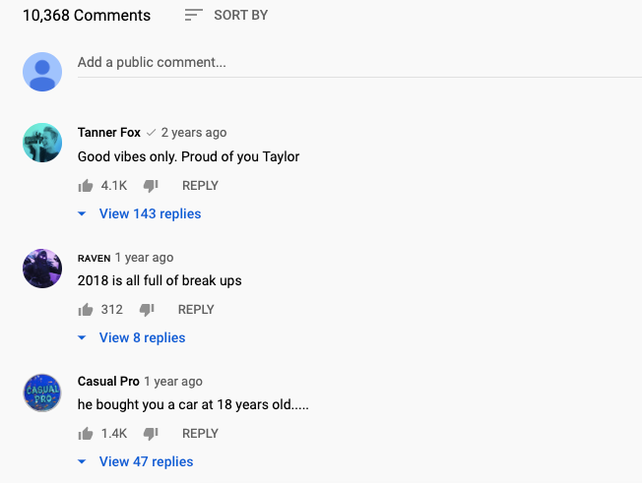Reply to Tanner Fox's comment
This screenshot has height=483, width=642.
[200, 186]
